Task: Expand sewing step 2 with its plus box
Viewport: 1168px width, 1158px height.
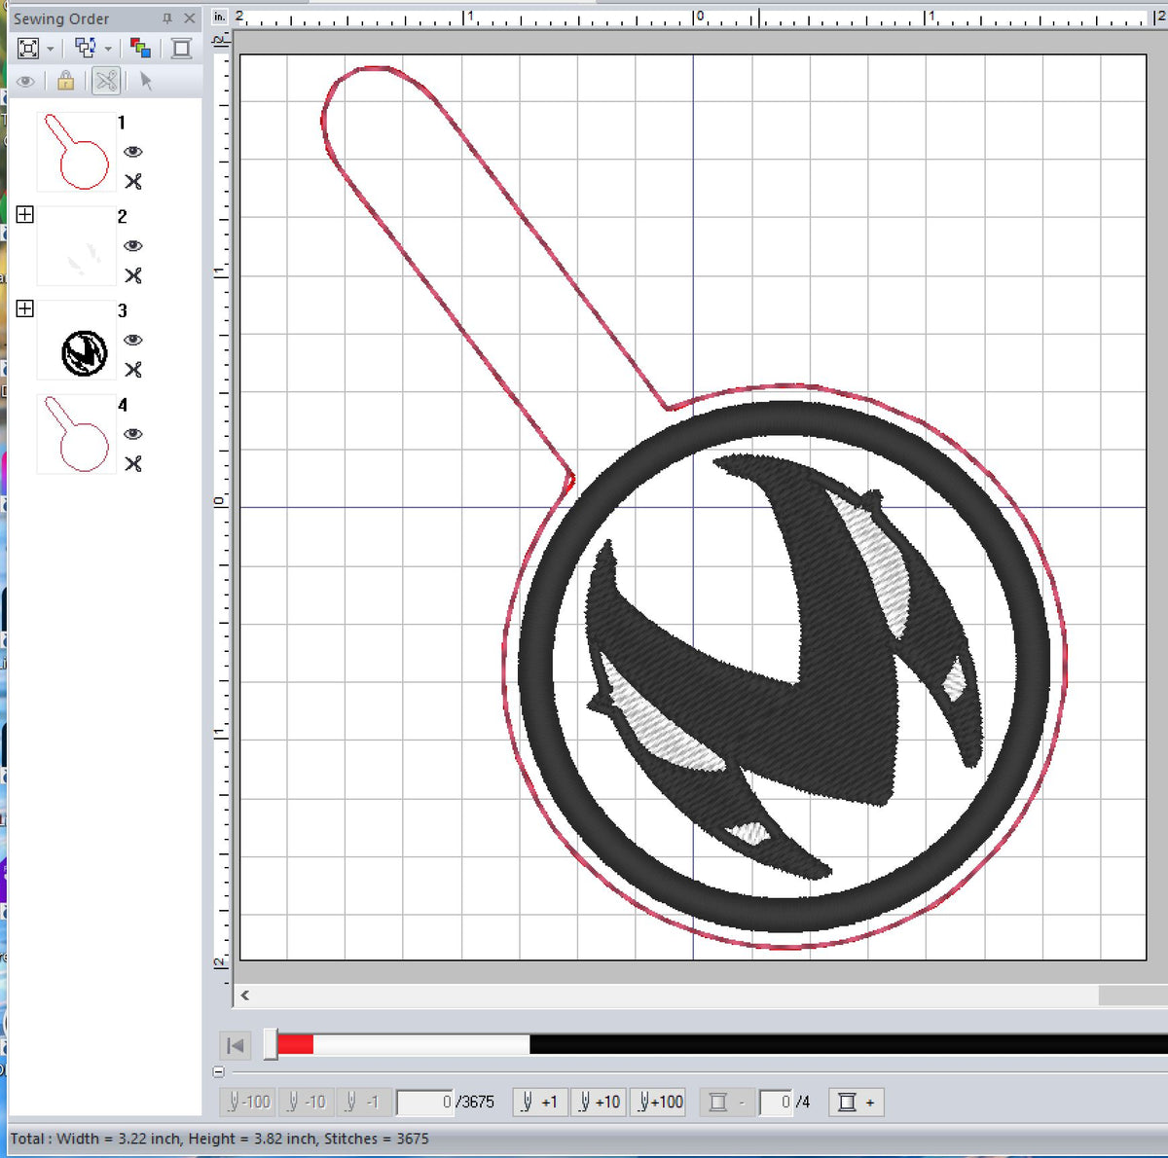Action: [x=25, y=214]
